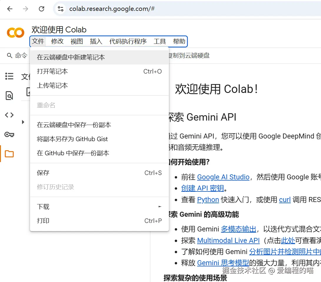
Task: Open the 代码执行程序 menu
Action: [128, 41]
